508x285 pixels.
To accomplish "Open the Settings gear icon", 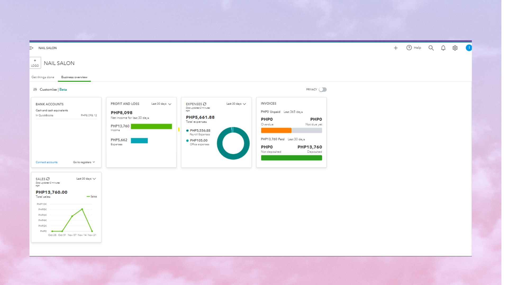I will click(x=455, y=48).
